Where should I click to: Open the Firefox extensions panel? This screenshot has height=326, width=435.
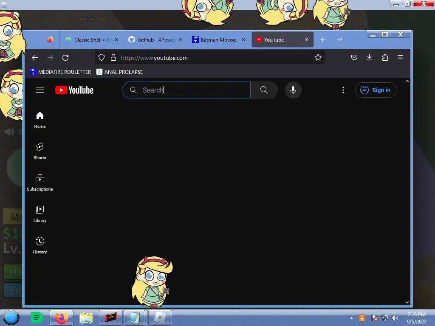(385, 57)
